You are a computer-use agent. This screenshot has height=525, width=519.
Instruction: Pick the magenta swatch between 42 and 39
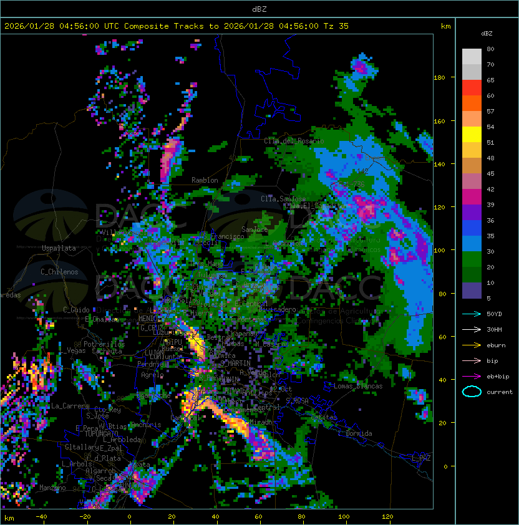(x=472, y=196)
